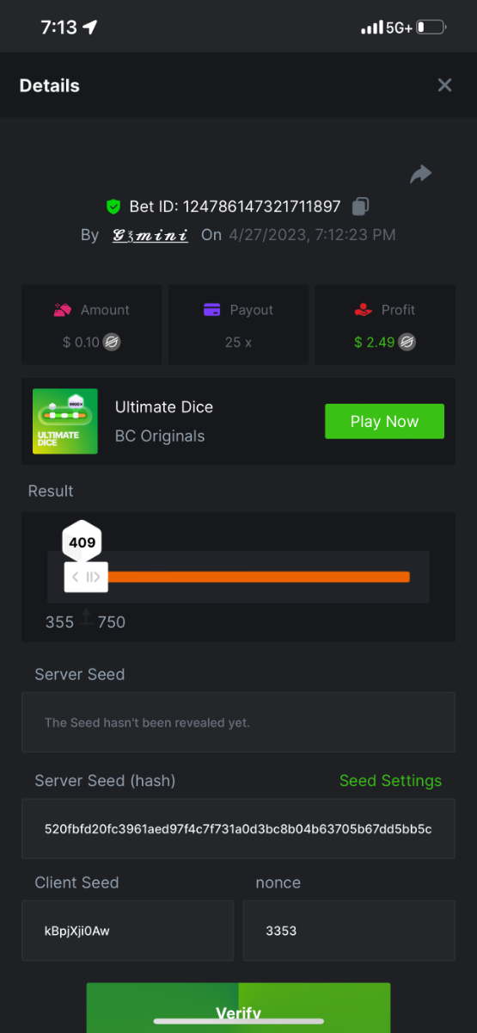Select the nonce field showing 3353
Screen dimensions: 477x1033
[349, 931]
